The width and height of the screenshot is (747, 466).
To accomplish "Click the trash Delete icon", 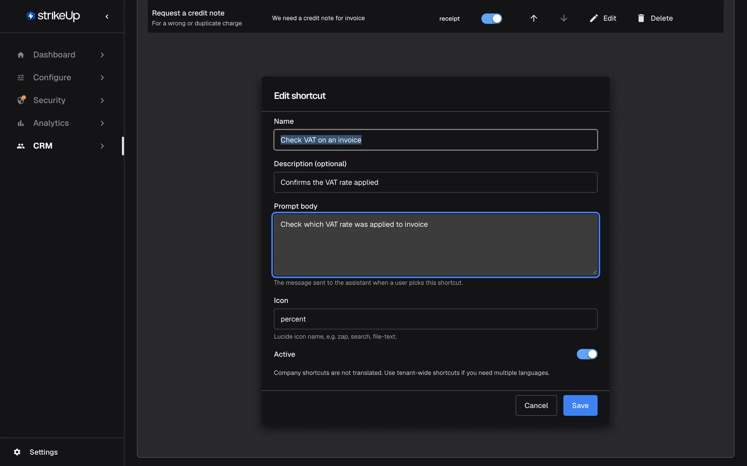I will (x=641, y=18).
